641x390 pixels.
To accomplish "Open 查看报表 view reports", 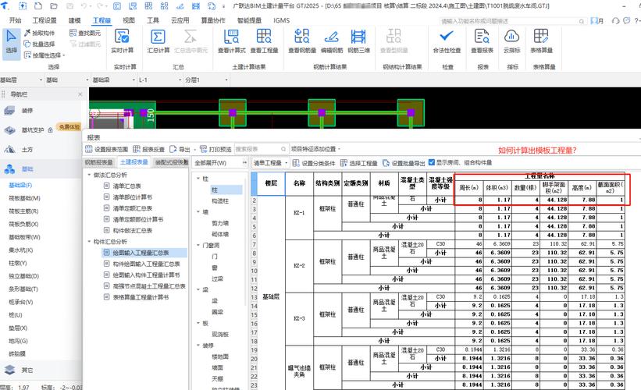I will tap(482, 41).
